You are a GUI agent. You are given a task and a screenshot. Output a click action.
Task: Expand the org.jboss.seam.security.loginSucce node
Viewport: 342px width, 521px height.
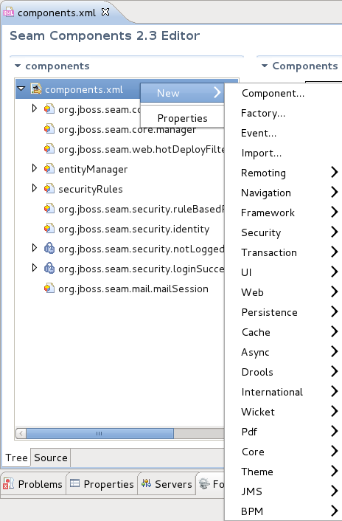tap(34, 268)
